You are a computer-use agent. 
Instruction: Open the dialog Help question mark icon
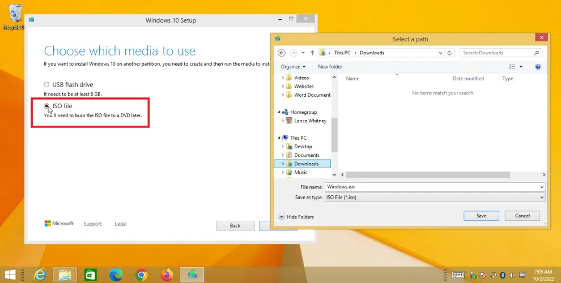coord(538,67)
